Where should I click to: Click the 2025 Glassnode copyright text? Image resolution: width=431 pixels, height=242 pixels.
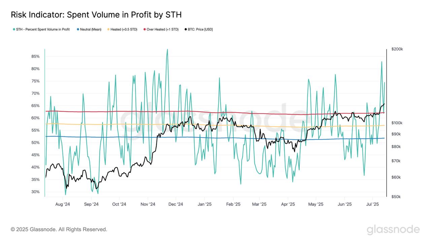[x=59, y=229]
